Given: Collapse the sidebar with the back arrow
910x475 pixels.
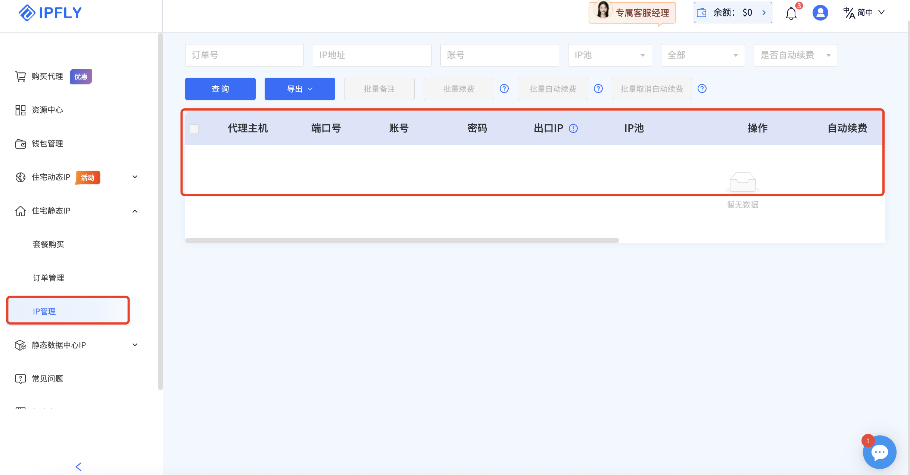Looking at the screenshot, I should pos(78,467).
